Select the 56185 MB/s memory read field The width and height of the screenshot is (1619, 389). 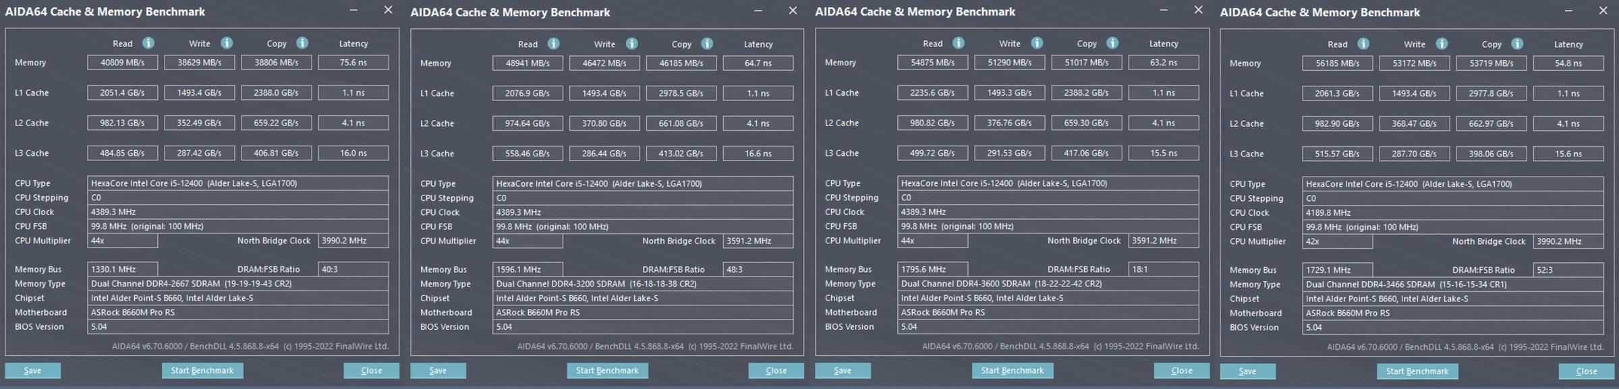point(1337,63)
